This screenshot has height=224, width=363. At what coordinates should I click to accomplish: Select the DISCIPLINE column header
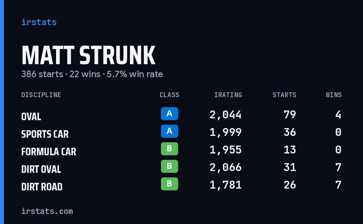pyautogui.click(x=41, y=95)
